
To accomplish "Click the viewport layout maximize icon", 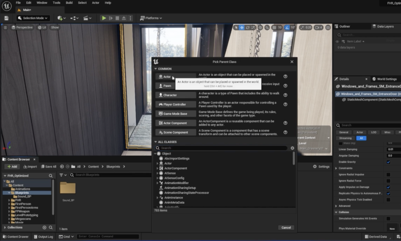I will (328, 27).
